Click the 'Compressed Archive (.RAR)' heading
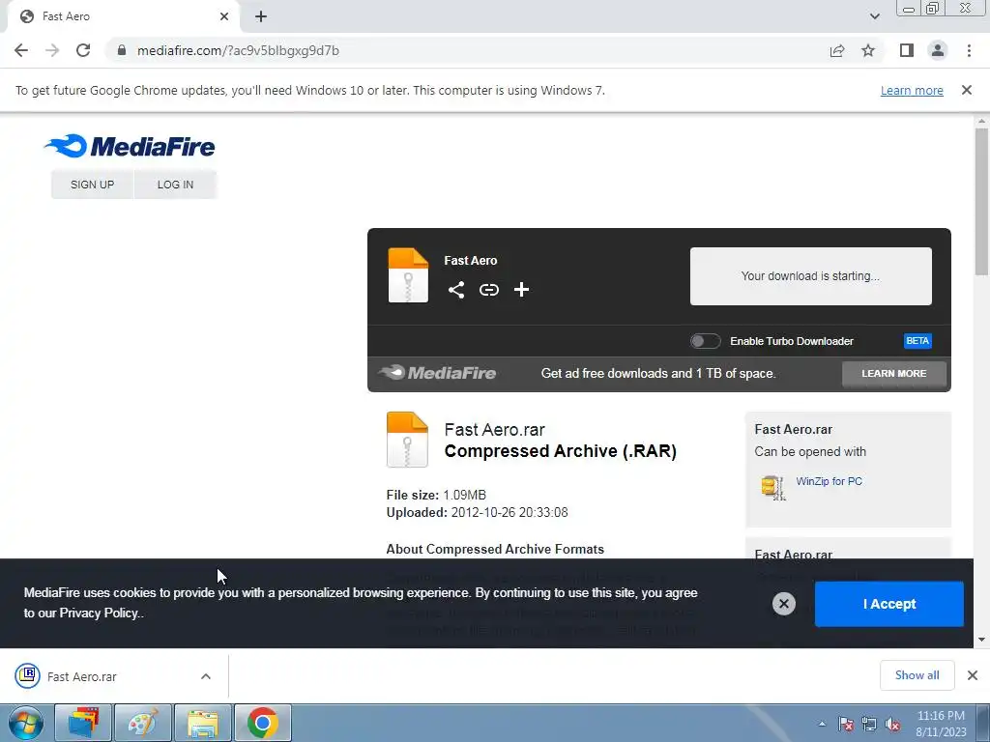Screen dimensions: 990x742 pos(560,451)
